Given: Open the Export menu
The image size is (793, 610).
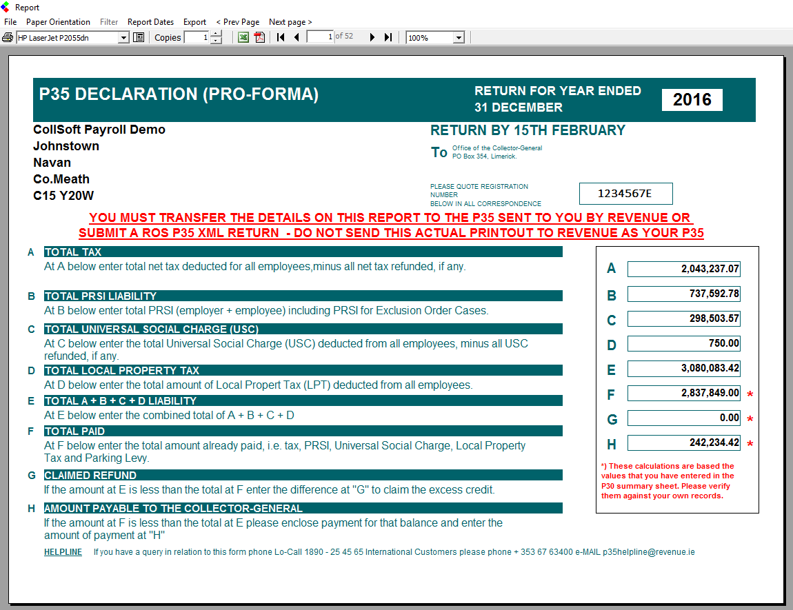Looking at the screenshot, I should pos(194,22).
